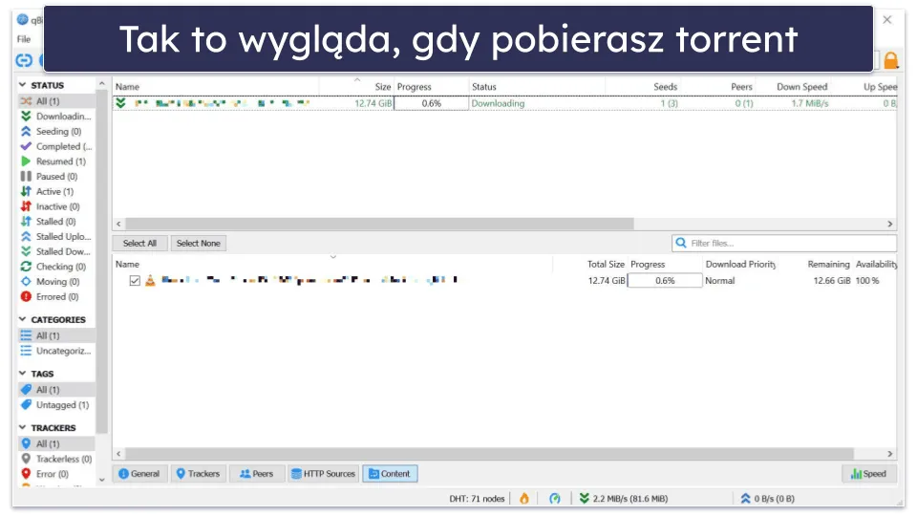Open the HTTP Sources tab
This screenshot has height=516, width=917.
[323, 474]
